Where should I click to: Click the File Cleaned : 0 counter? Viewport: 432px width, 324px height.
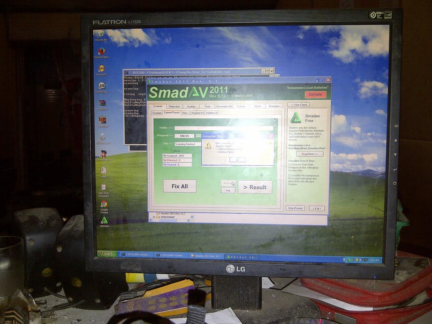pyautogui.click(x=177, y=165)
